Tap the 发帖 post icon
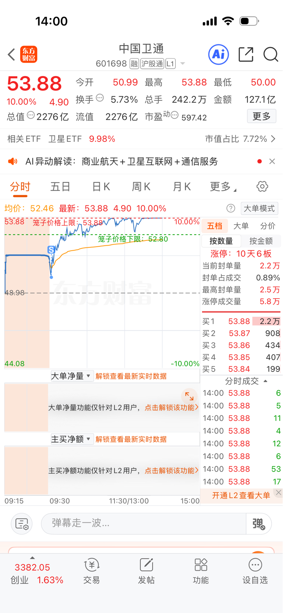The width and height of the screenshot is (283, 613). (x=146, y=571)
